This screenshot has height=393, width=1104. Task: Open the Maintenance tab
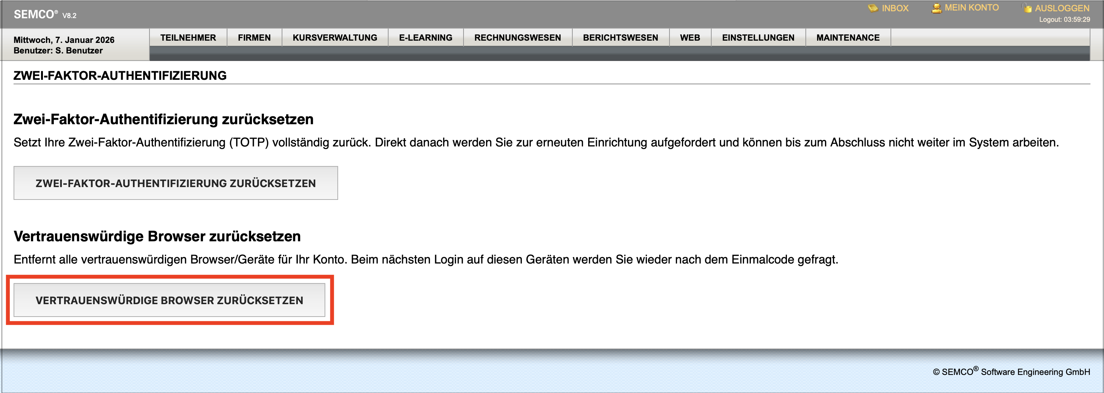pyautogui.click(x=848, y=38)
